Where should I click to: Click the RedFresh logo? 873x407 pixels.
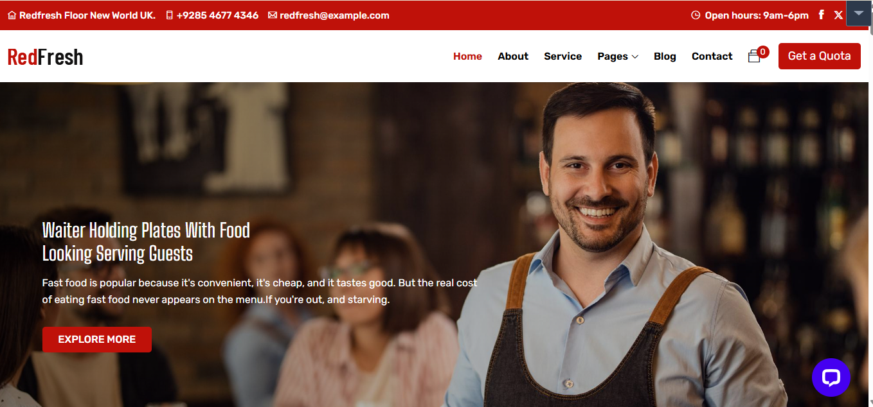tap(45, 57)
